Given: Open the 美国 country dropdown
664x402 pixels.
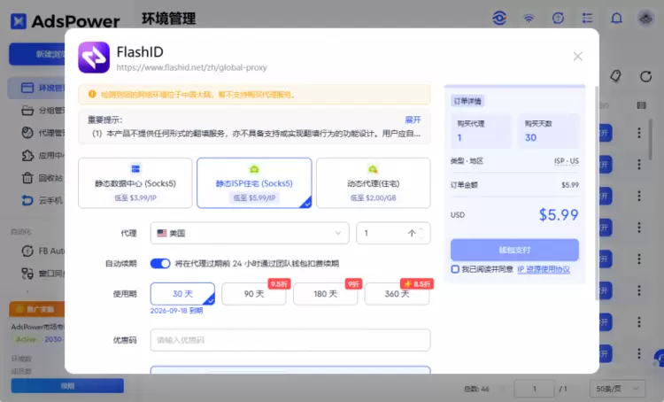Looking at the screenshot, I should point(250,233).
